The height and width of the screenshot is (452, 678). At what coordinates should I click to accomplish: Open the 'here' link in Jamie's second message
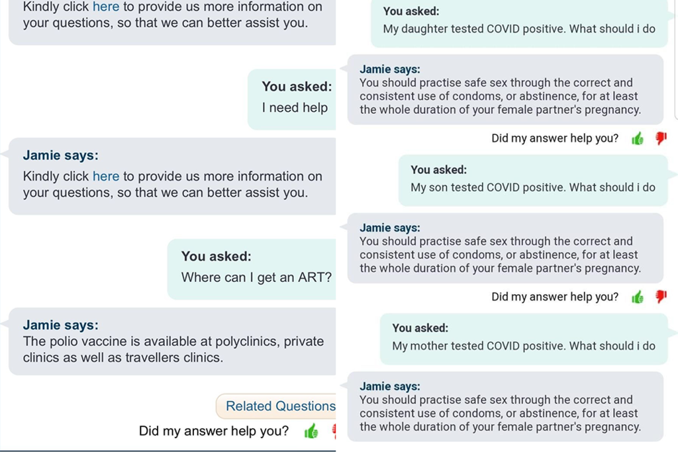coord(106,176)
